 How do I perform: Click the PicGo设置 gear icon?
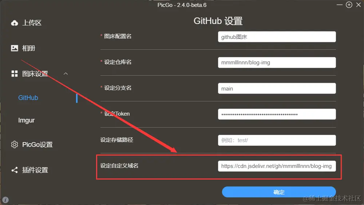(15, 144)
